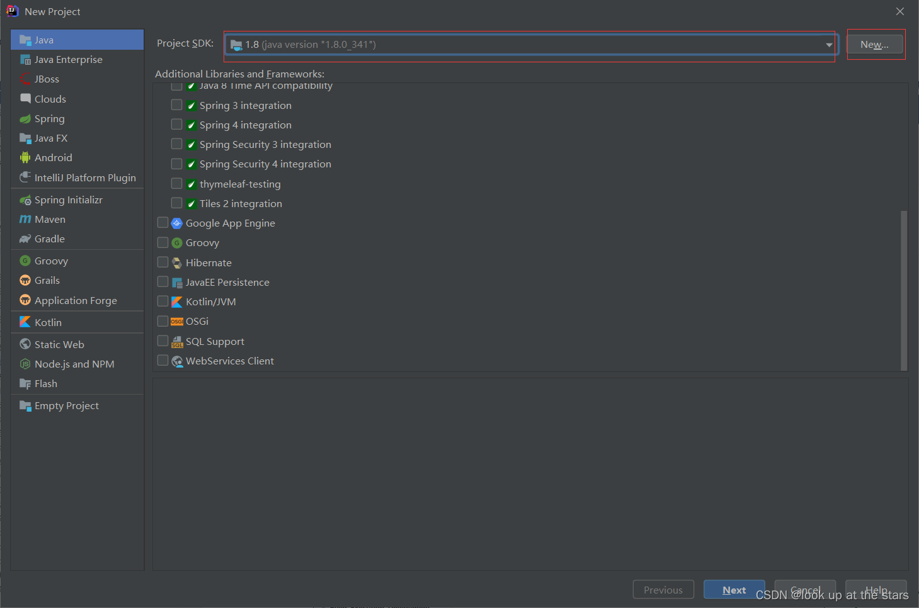Choose the Java Enterprise icon in sidebar

(25, 60)
